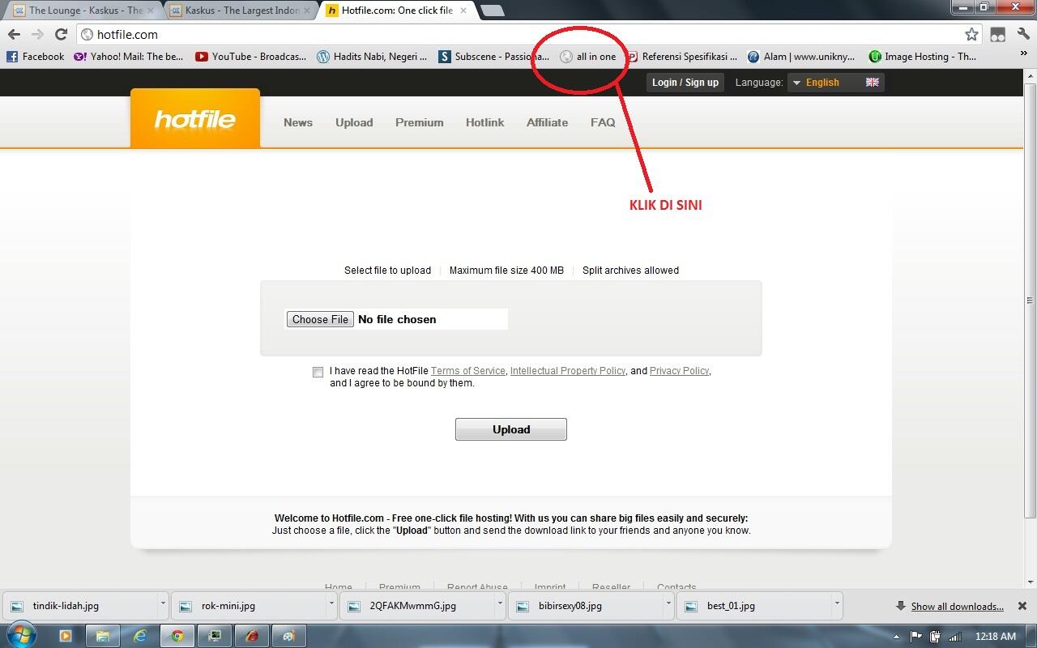The height and width of the screenshot is (648, 1037).
Task: Open the Facebook bookmark
Action: click(36, 57)
